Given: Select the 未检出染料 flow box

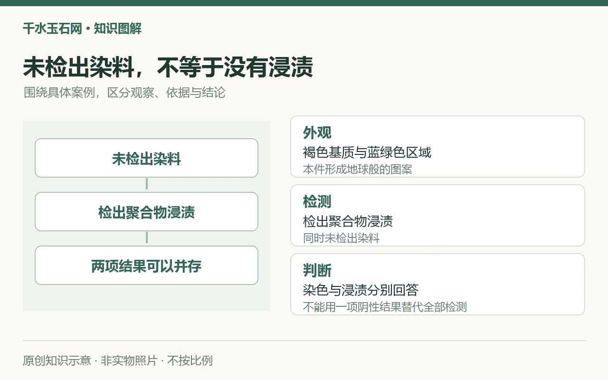Looking at the screenshot, I should (x=146, y=158).
